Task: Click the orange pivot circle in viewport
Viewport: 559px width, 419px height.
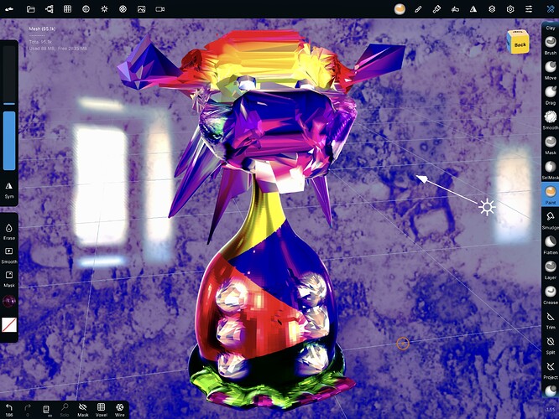Action: coord(403,344)
